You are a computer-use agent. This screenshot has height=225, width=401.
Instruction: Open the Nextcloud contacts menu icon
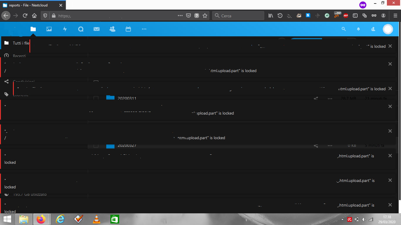(373, 29)
